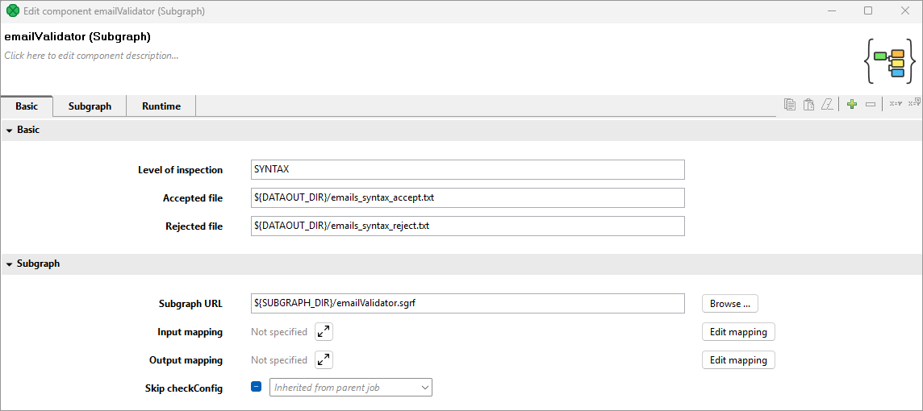
Task: Click the Browse button for Subgraph URL
Action: 729,304
